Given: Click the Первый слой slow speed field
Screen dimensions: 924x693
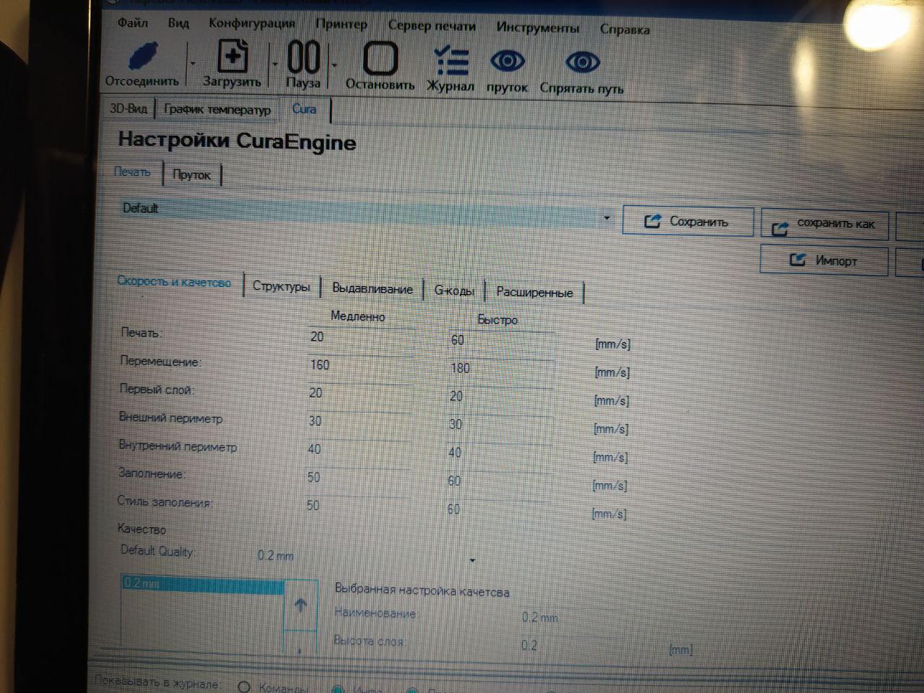Looking at the screenshot, I should click(x=359, y=394).
